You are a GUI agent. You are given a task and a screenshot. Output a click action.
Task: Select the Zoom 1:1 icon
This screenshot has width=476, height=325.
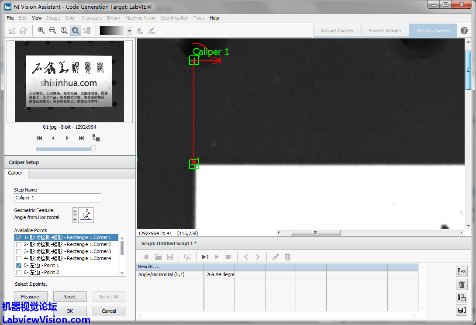pyautogui.click(x=64, y=31)
